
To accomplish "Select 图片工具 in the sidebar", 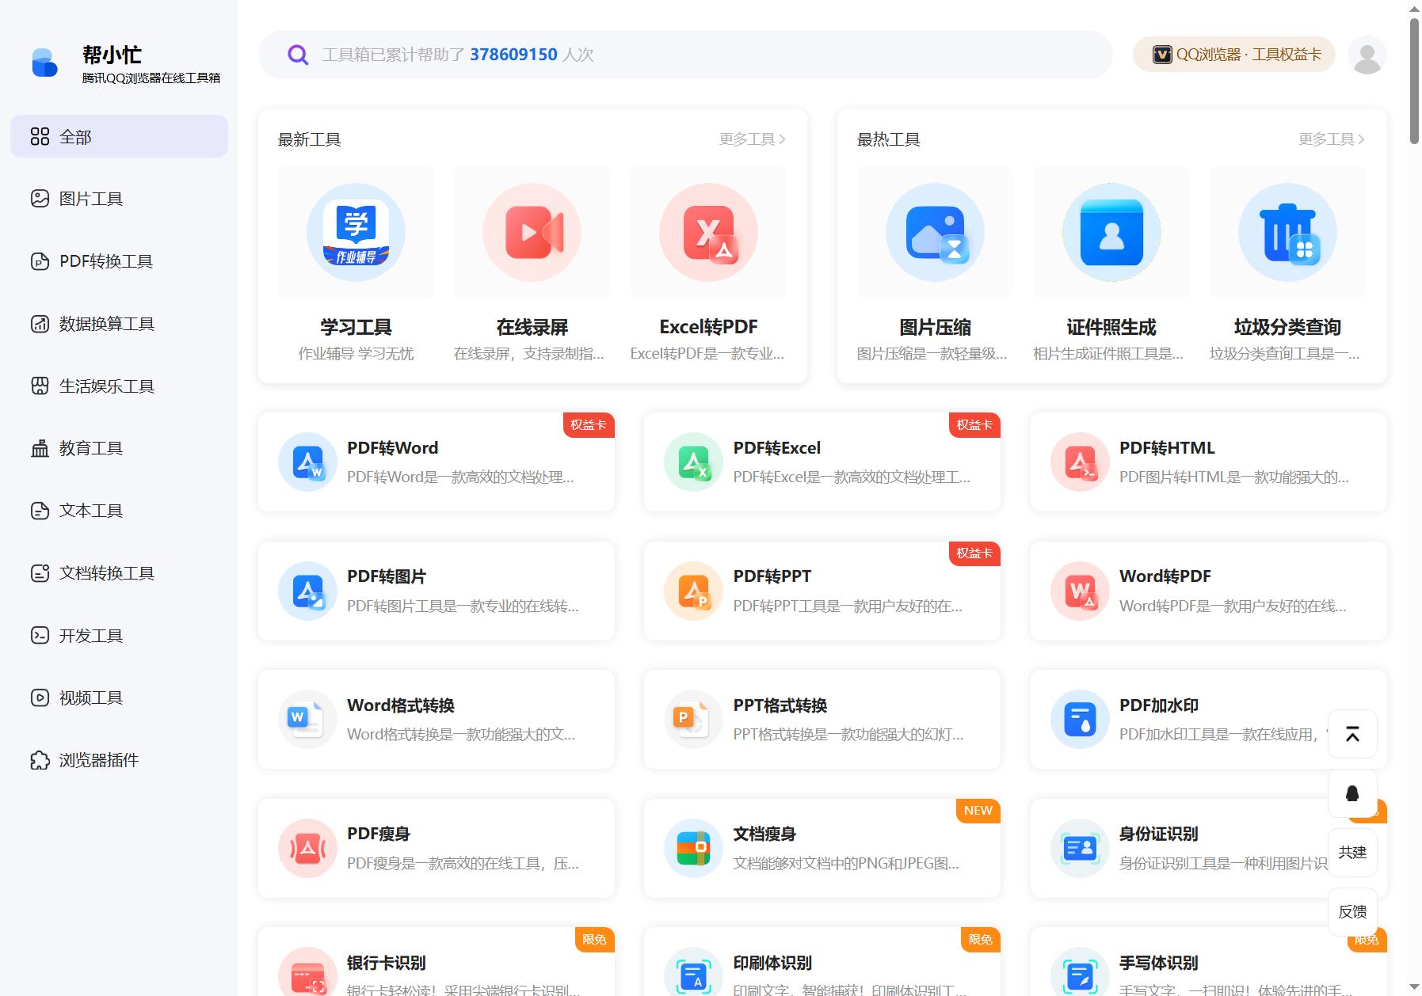I will [x=119, y=199].
